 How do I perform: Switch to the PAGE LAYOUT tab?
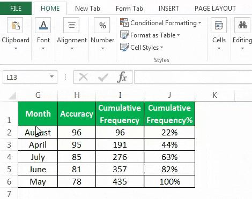click(x=215, y=9)
